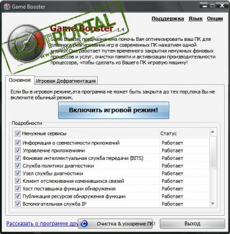Select the Основное tab
This screenshot has height=234, width=230.
20,80
